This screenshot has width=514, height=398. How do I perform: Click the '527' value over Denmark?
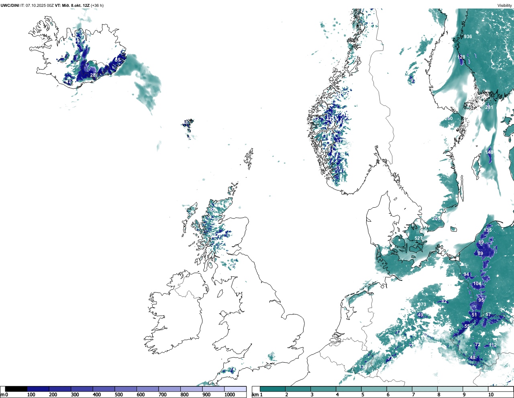418,238
